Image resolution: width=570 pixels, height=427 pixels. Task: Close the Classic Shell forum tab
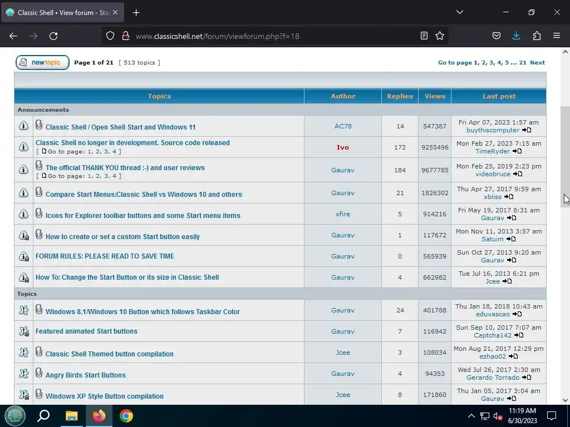[115, 12]
